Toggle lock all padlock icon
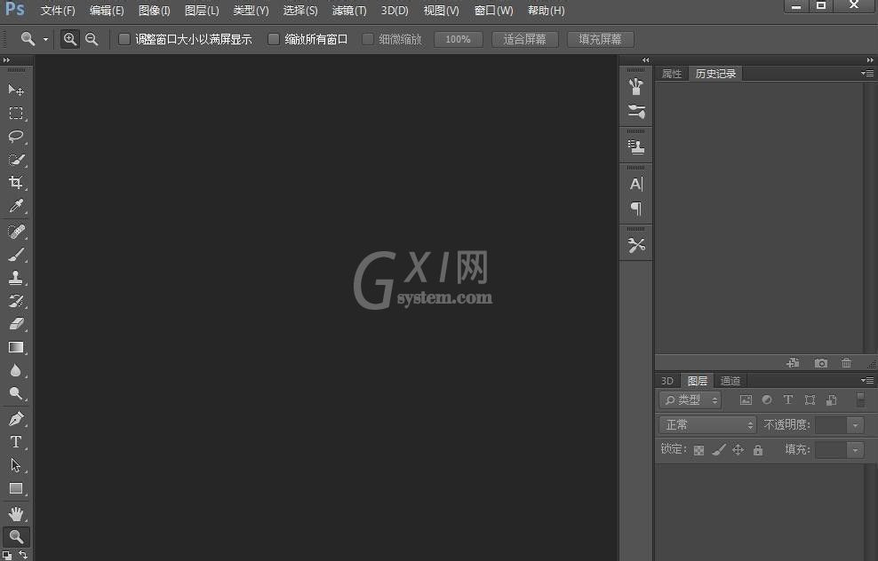The image size is (878, 561). click(x=758, y=450)
